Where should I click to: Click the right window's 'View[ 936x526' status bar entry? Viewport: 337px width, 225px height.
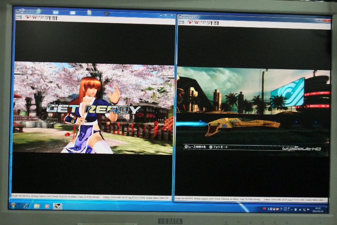[227, 199]
